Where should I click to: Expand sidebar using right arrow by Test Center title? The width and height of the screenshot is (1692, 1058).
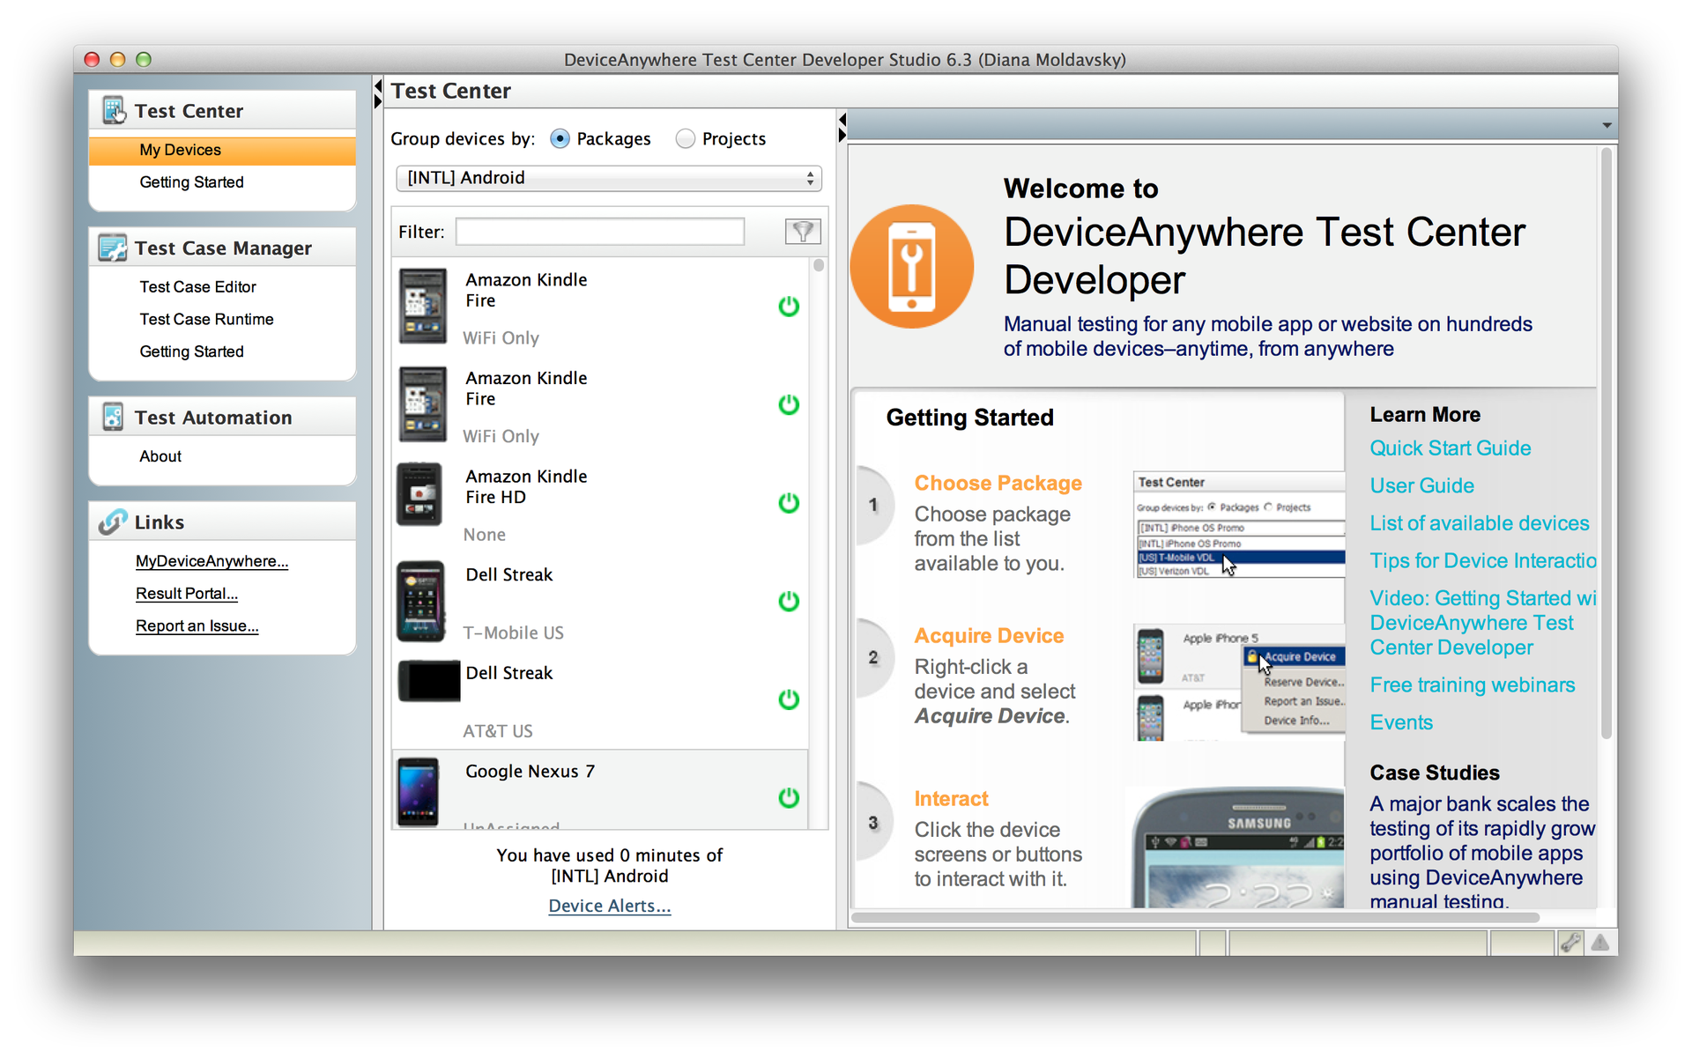point(378,101)
